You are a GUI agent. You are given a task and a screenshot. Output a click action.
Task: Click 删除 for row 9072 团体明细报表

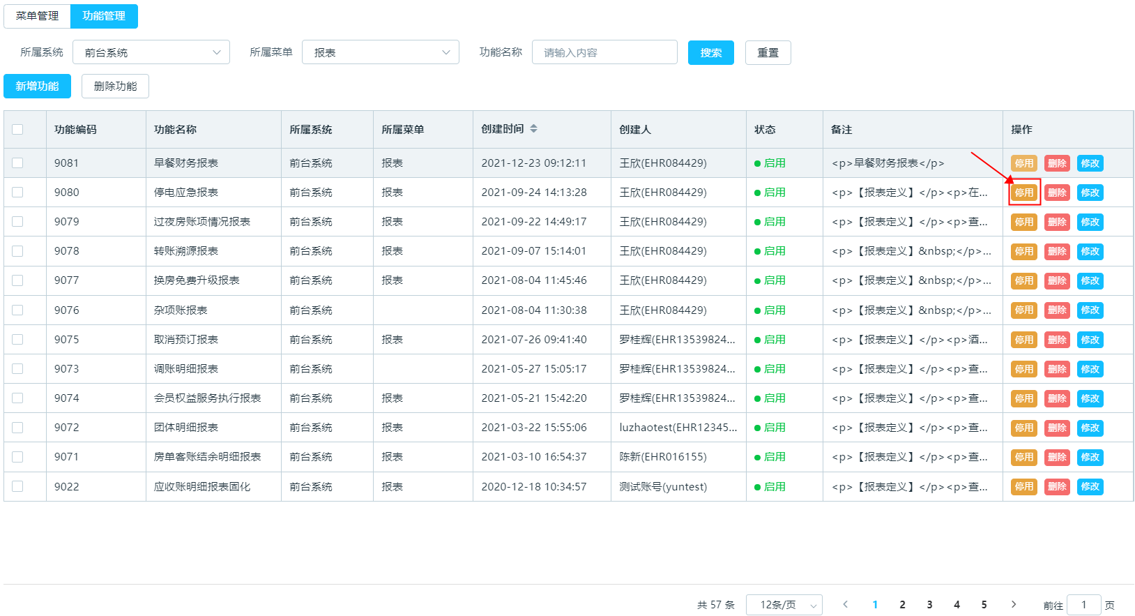[x=1057, y=428]
